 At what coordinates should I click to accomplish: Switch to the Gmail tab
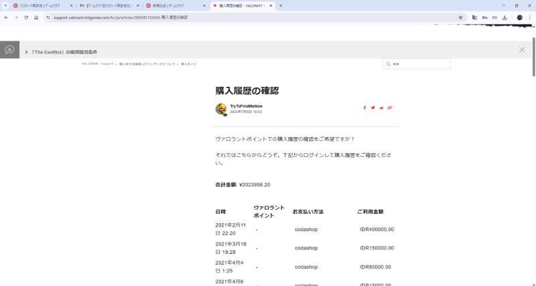pyautogui.click(x=108, y=6)
